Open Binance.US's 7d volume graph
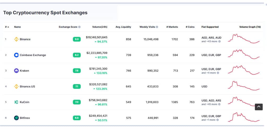The height and width of the screenshot is (130, 267). [244, 86]
